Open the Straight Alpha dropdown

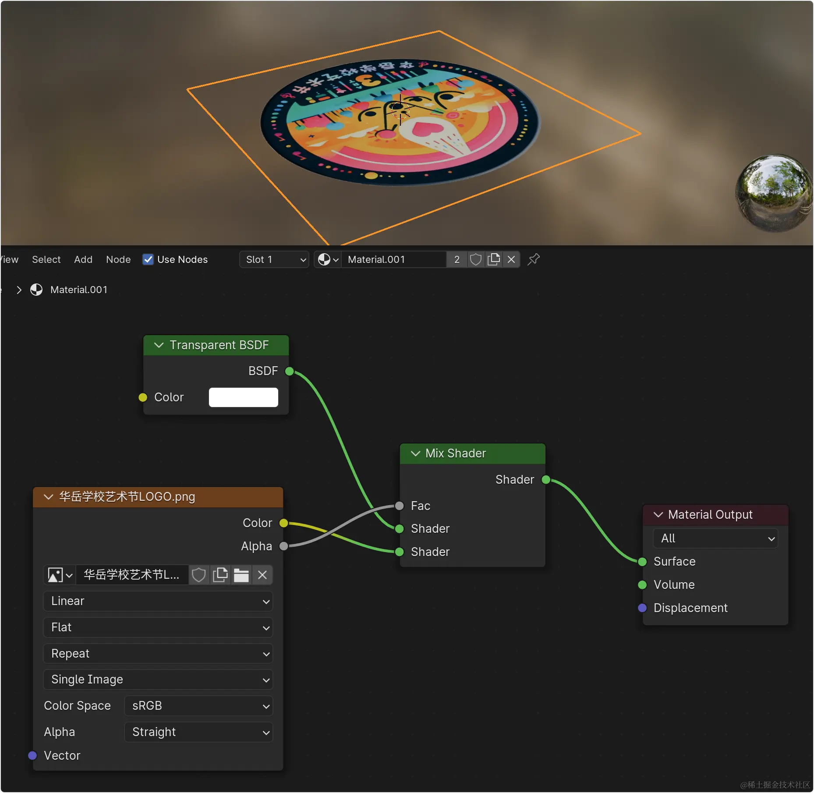(x=199, y=732)
